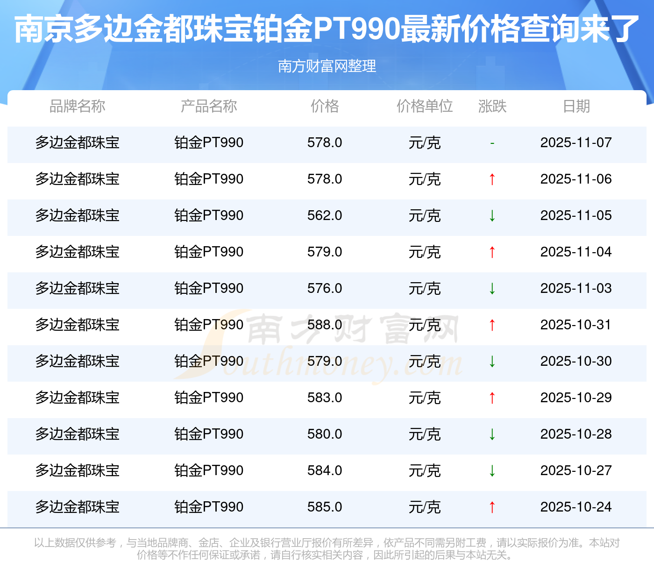This screenshot has height=562, width=654.
Task: Select the price 562.0
Action: point(325,215)
